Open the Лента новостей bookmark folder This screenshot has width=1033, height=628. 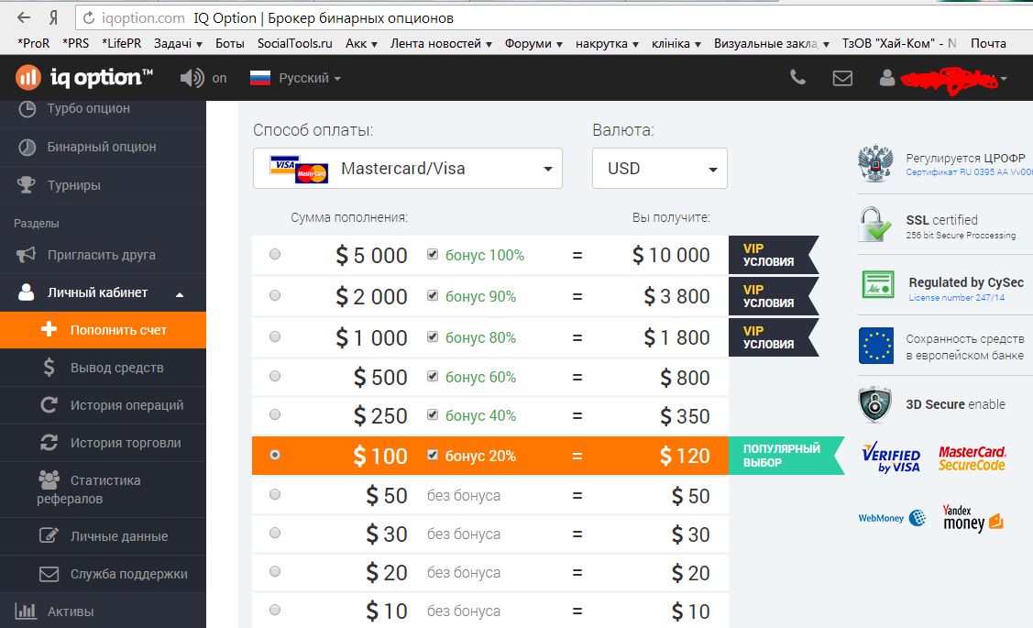coord(441,43)
